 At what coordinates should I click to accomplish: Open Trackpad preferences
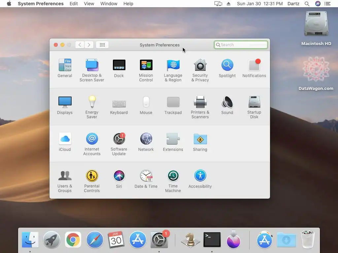click(x=173, y=105)
